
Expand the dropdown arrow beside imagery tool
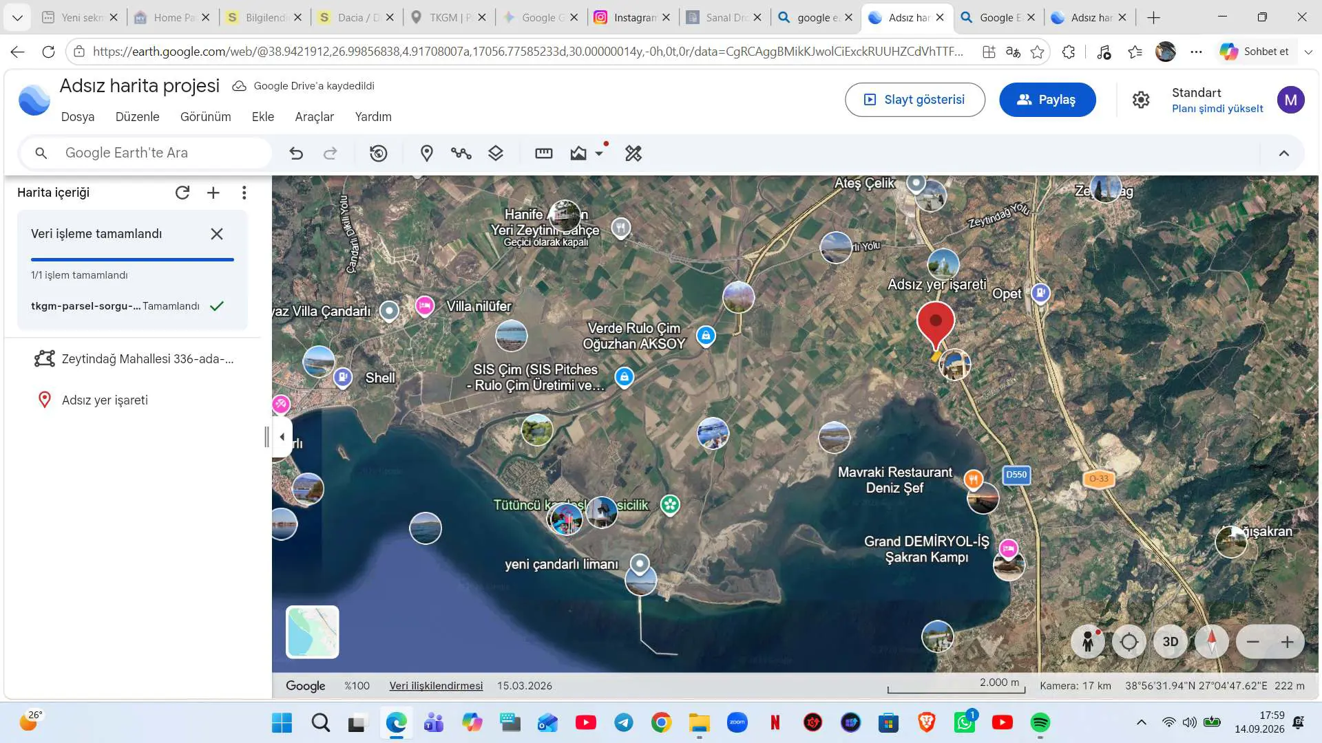coord(599,153)
